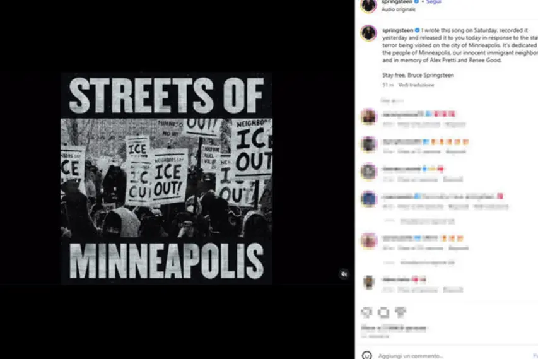
Task: Click the verified badge next to the caption username
Action: 418,30
